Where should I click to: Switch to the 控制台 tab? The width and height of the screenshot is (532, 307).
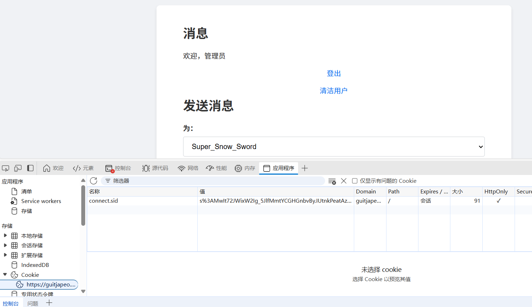(118, 168)
